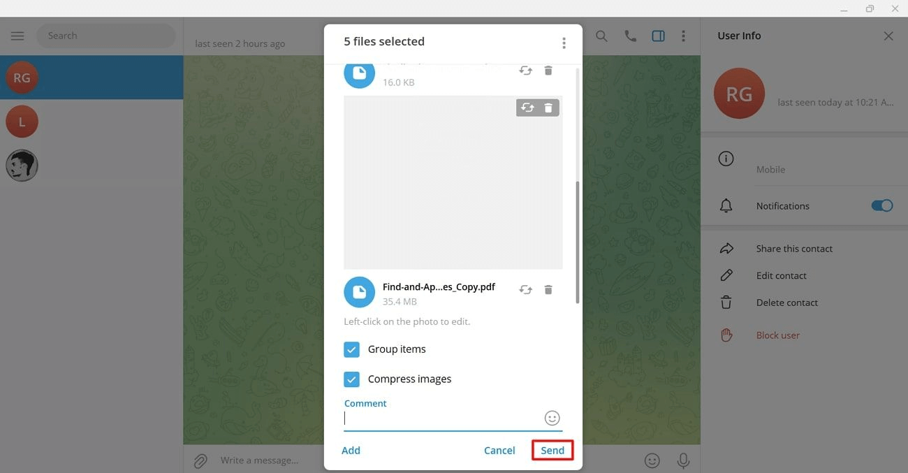Open the hamburger main menu

pyautogui.click(x=17, y=36)
